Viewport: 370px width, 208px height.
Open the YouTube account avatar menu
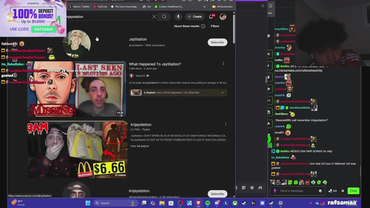click(223, 17)
